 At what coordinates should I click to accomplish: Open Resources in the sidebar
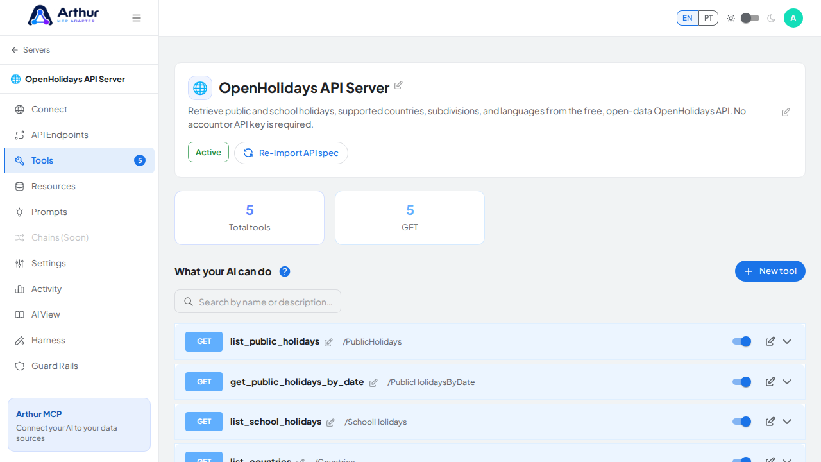coord(79,186)
